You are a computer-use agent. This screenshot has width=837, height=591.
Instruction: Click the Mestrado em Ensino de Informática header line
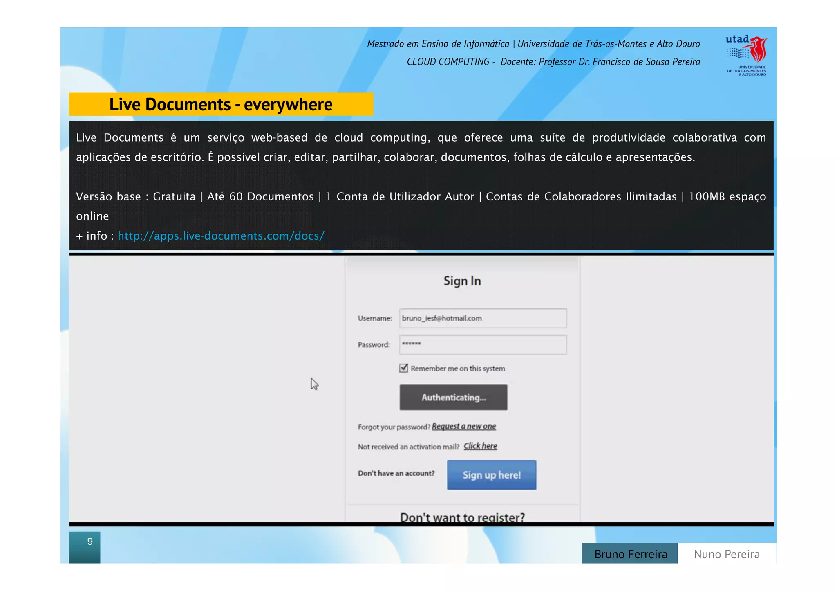pyautogui.click(x=533, y=44)
